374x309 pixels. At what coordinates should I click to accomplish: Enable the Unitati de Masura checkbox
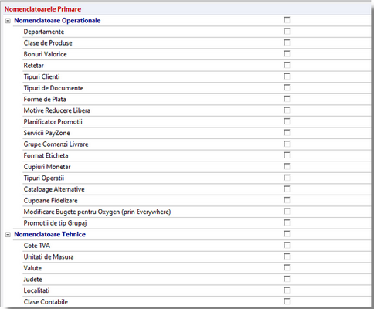coord(287,256)
